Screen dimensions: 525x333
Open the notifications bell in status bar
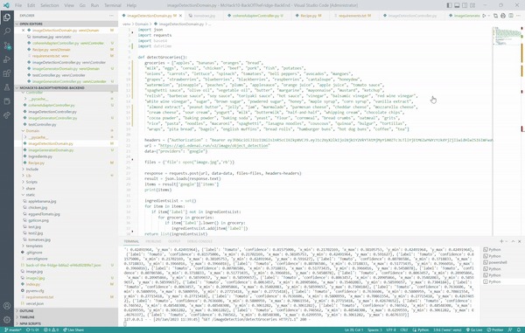coord(519,330)
